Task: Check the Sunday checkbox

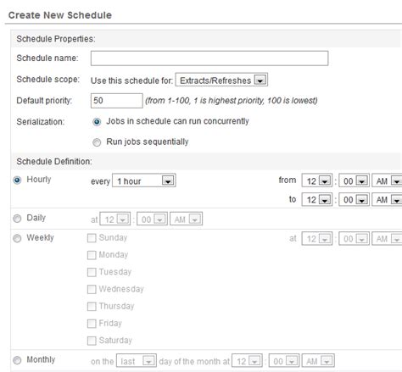Action: pos(92,238)
